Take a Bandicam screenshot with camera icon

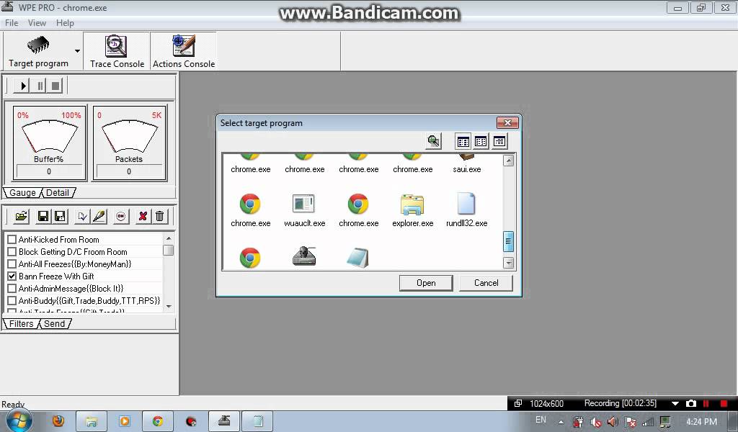[691, 403]
